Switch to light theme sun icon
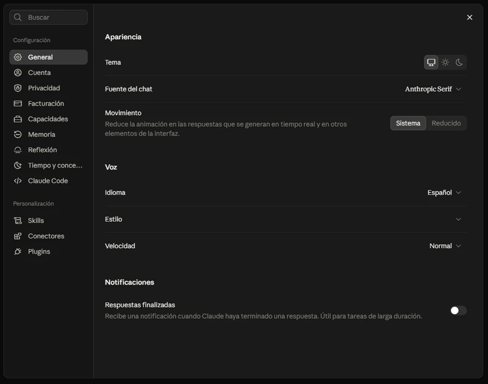488x384 pixels. [x=445, y=63]
